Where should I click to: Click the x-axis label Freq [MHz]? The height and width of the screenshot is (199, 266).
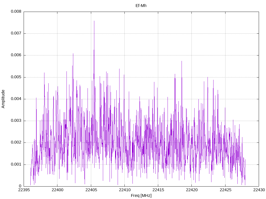pos(141,196)
